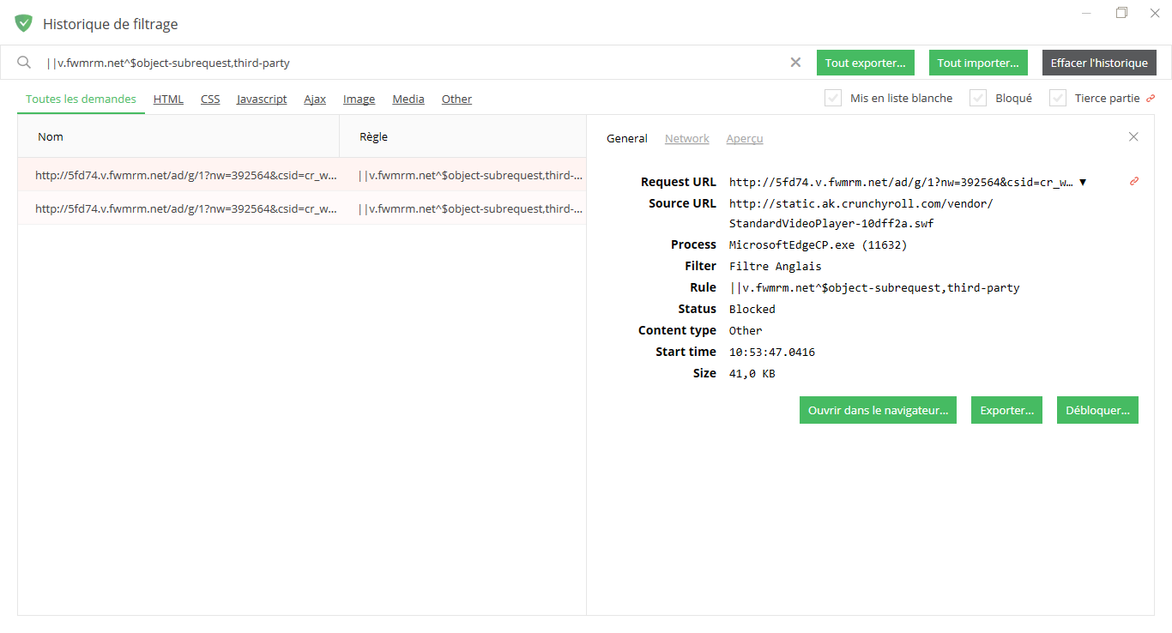Click the Tout exporter button
This screenshot has height=633, width=1172.
pyautogui.click(x=865, y=62)
